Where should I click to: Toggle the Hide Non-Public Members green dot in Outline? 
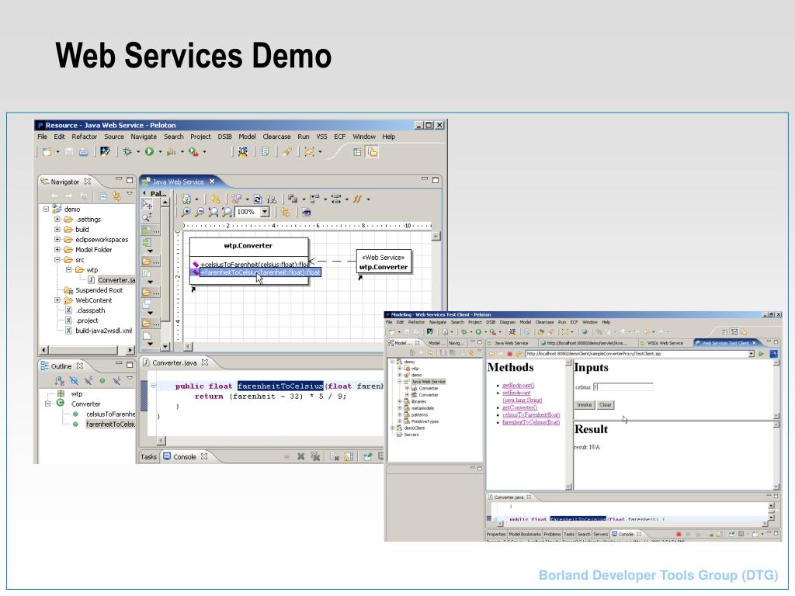tap(102, 380)
